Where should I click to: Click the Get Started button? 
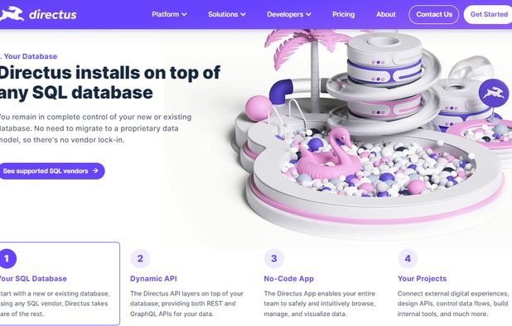[x=489, y=14]
